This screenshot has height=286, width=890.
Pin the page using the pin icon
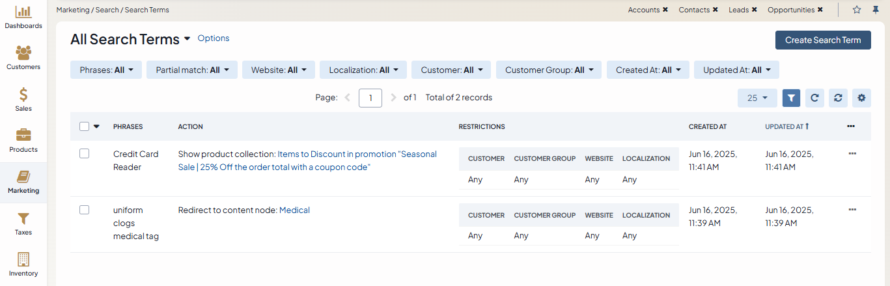(x=875, y=10)
